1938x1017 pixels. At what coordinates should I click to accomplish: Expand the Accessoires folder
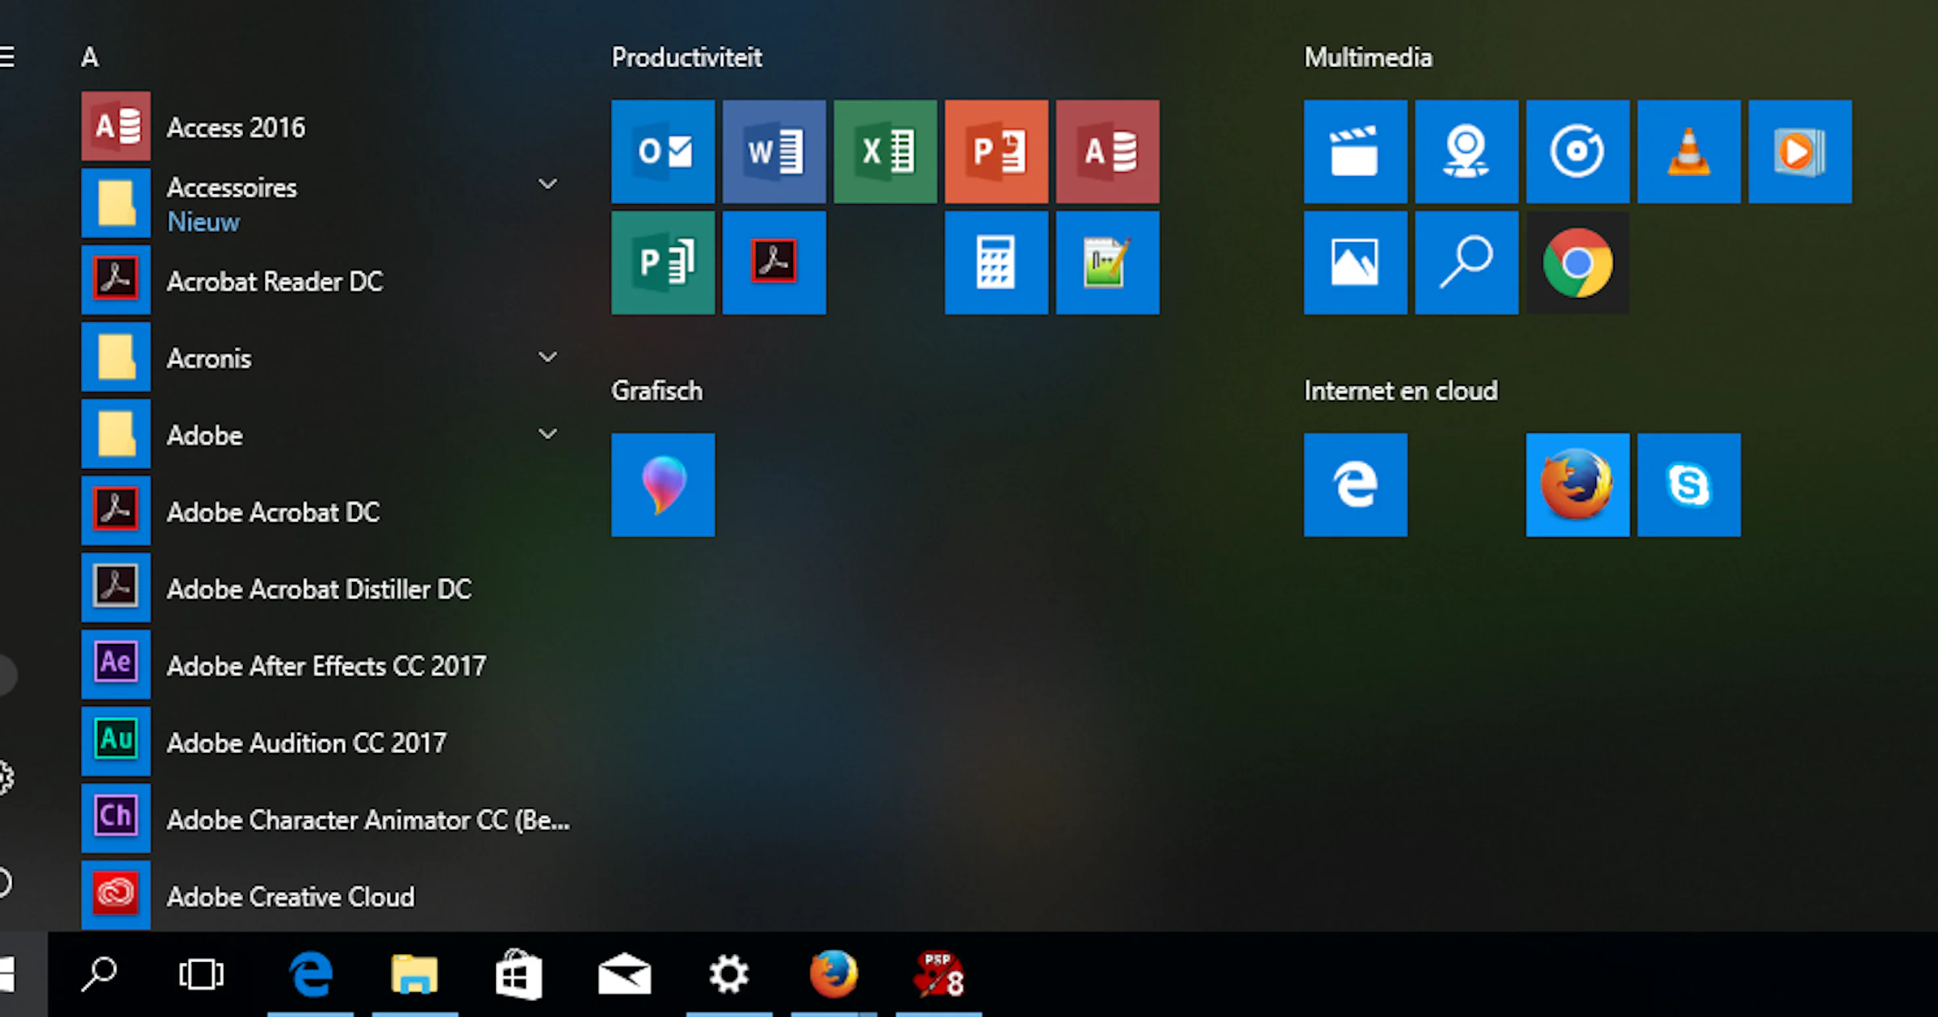[x=547, y=184]
